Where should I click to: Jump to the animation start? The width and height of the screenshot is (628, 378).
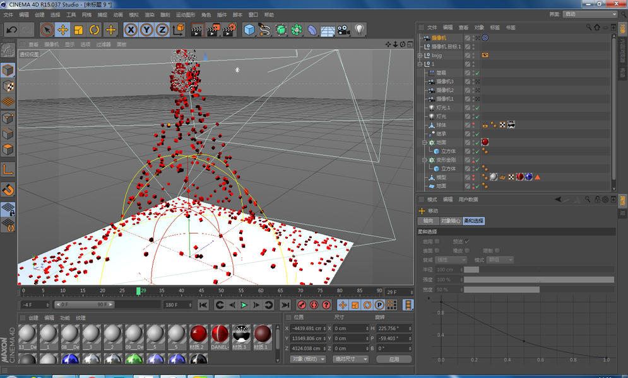coord(203,306)
